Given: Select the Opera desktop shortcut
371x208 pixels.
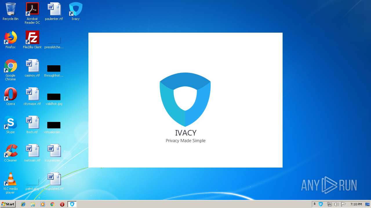Looking at the screenshot, I should tap(10, 97).
